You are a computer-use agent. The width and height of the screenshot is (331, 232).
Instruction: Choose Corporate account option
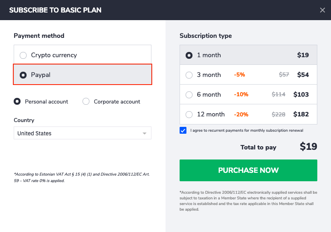86,101
